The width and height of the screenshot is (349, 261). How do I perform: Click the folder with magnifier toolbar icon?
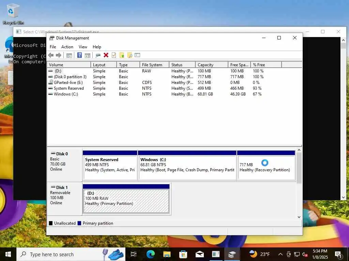click(x=130, y=55)
